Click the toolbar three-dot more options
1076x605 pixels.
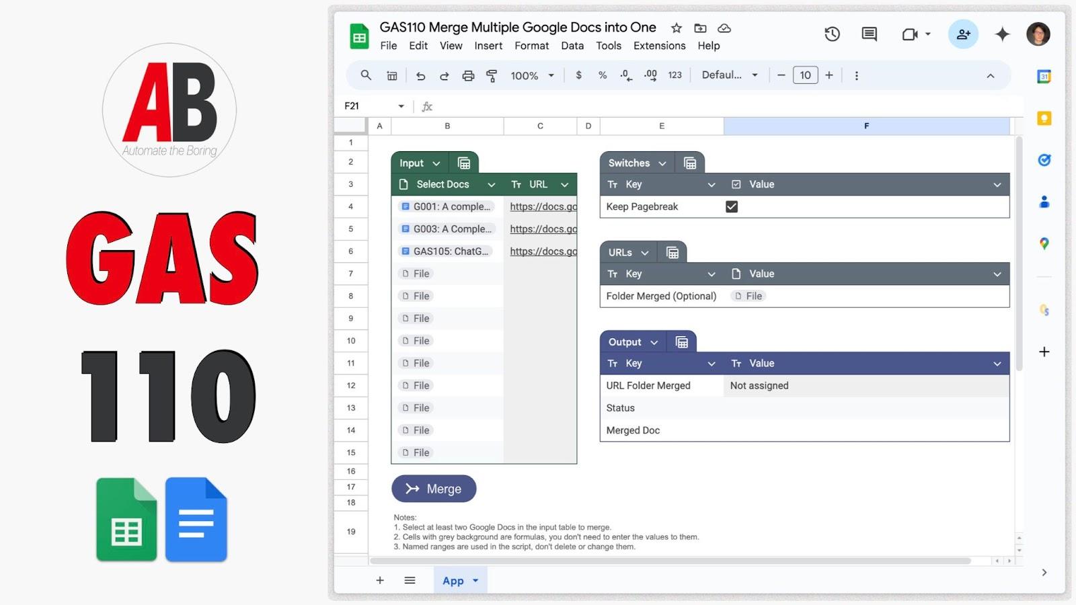click(x=856, y=76)
